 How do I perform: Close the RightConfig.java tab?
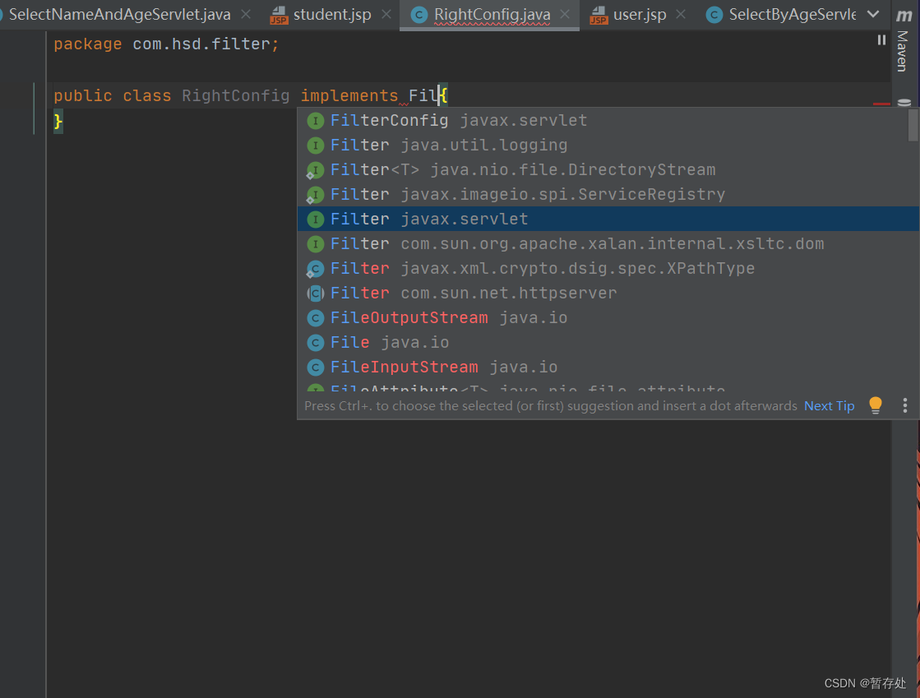pos(565,15)
